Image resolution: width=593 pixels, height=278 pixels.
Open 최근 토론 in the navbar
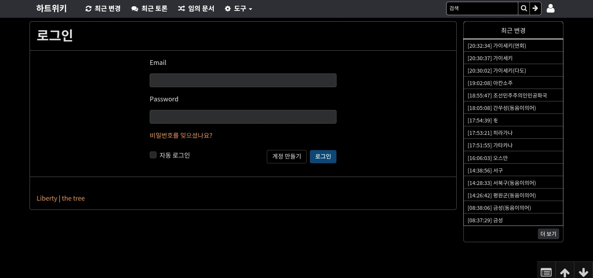[149, 9]
